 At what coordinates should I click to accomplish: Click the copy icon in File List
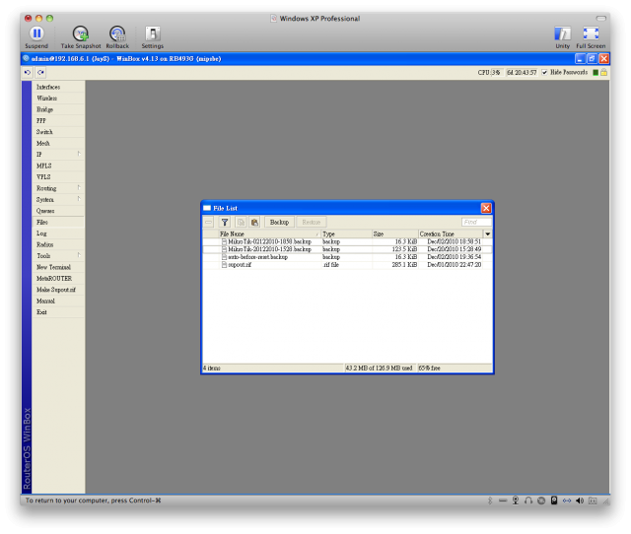(241, 222)
